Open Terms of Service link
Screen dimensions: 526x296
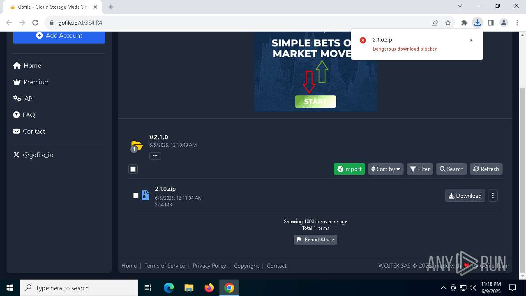(165, 266)
